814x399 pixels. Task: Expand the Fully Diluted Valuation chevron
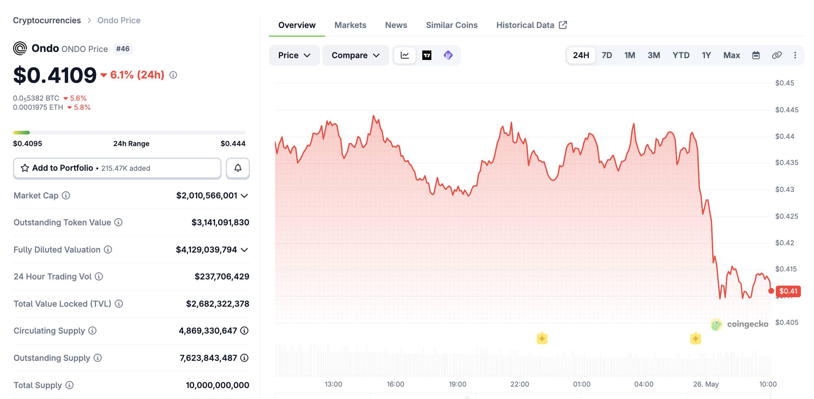click(x=245, y=250)
